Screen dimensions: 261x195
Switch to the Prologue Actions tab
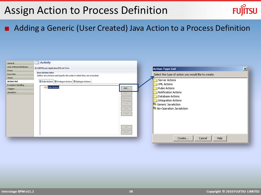pyautogui.click(x=63, y=82)
